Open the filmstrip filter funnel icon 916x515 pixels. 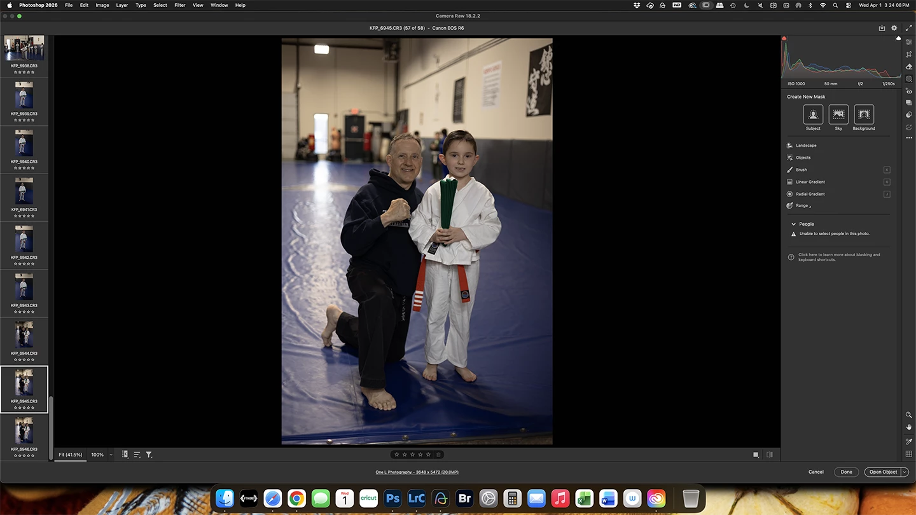pos(149,455)
